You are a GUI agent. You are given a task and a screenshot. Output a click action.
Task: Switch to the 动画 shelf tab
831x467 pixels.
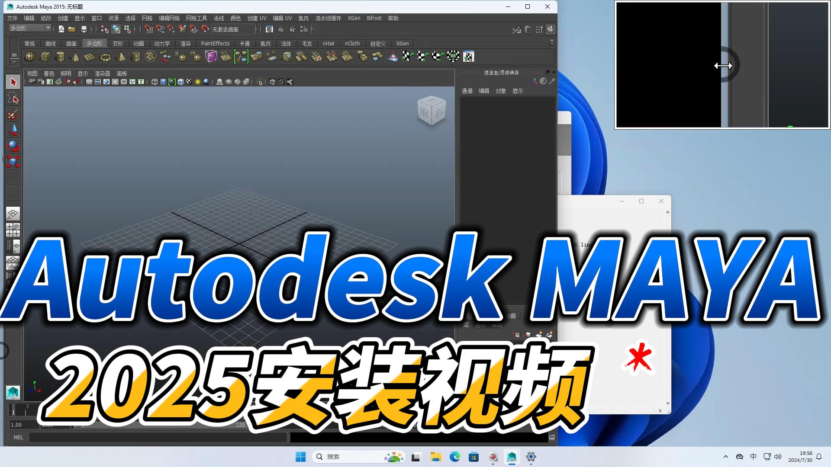coord(138,43)
